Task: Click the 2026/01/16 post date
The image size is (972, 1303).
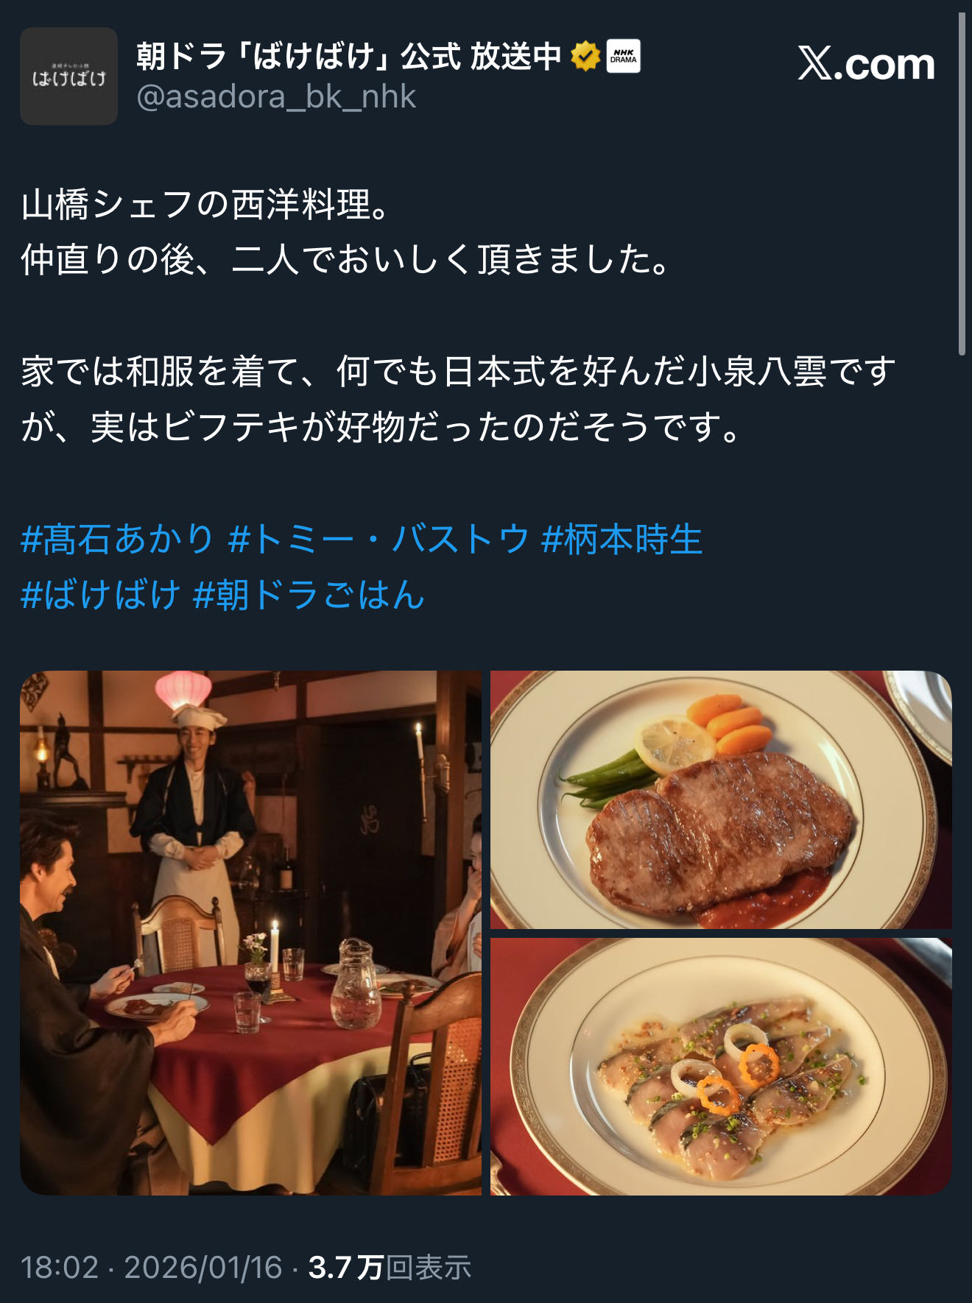Action: pyautogui.click(x=203, y=1268)
